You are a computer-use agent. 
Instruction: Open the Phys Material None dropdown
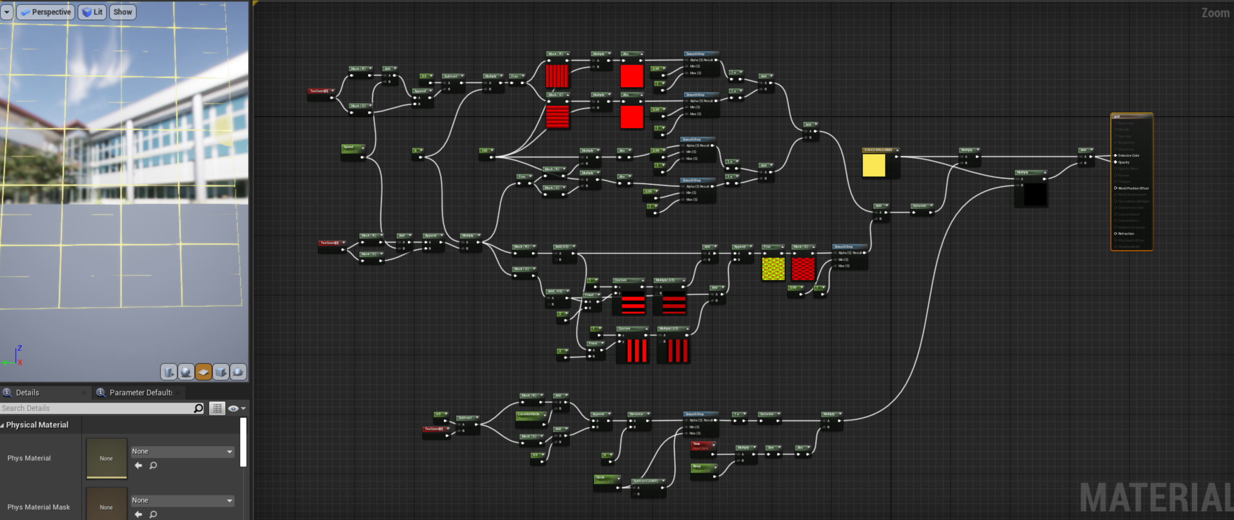tap(182, 451)
